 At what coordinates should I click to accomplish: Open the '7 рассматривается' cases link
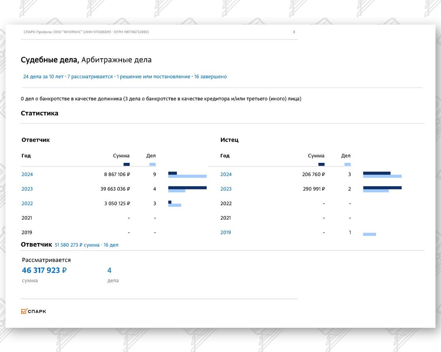[90, 77]
